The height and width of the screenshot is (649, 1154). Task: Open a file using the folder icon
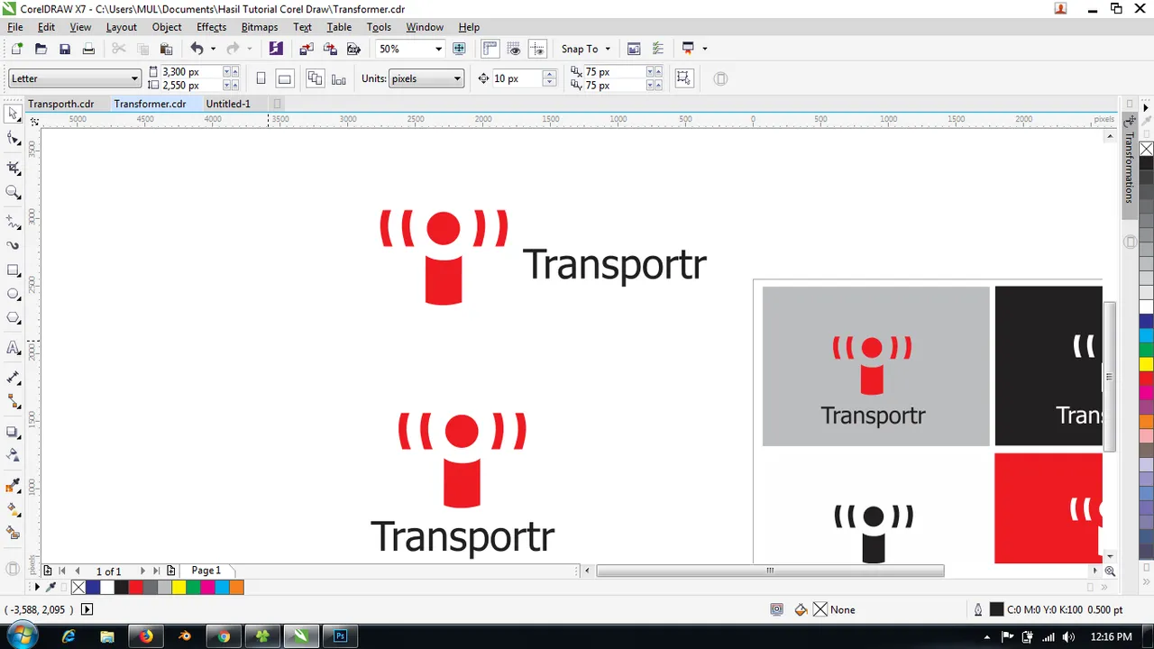tap(41, 49)
